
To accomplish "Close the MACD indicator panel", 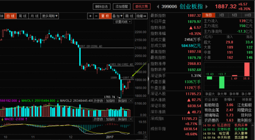I will point(131,119).
